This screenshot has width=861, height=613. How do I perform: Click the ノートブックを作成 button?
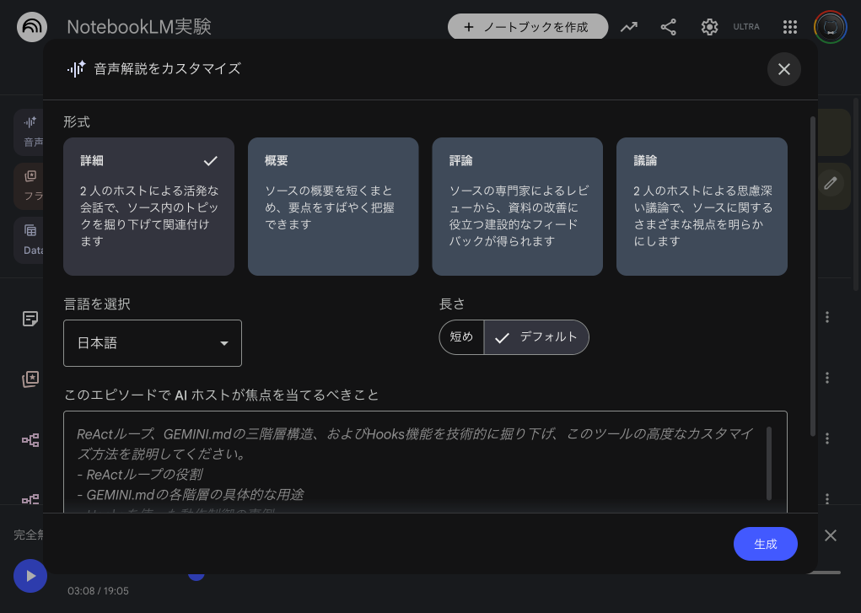[528, 26]
